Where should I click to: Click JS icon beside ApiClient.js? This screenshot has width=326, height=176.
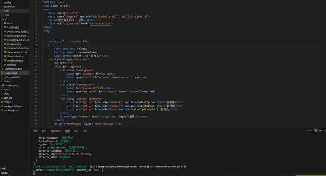(4, 27)
